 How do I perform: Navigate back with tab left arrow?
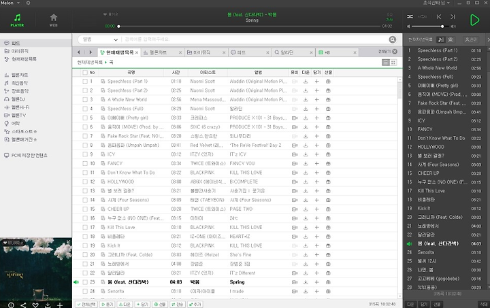(79, 52)
